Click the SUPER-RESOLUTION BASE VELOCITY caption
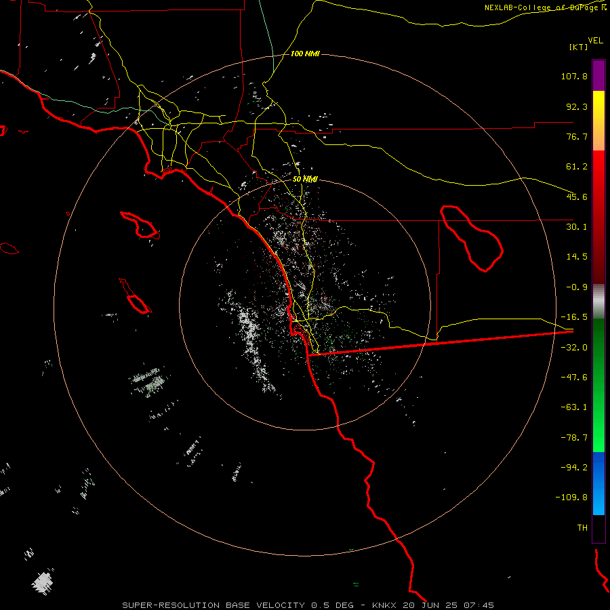The width and height of the screenshot is (610, 610). click(213, 605)
